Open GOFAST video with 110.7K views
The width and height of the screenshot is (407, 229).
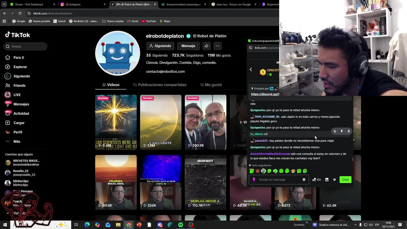point(205,182)
